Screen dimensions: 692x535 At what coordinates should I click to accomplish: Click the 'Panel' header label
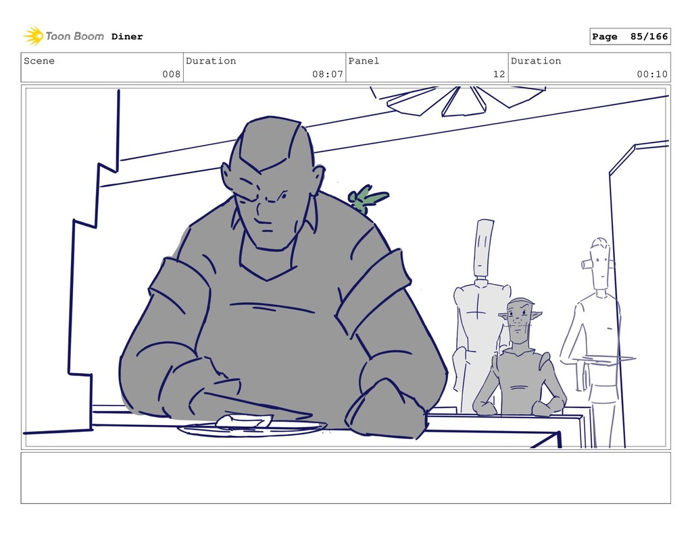[x=364, y=61]
